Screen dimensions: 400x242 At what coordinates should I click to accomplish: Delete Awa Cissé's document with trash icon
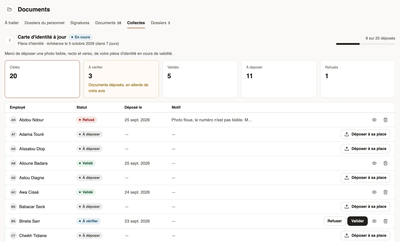(385, 192)
